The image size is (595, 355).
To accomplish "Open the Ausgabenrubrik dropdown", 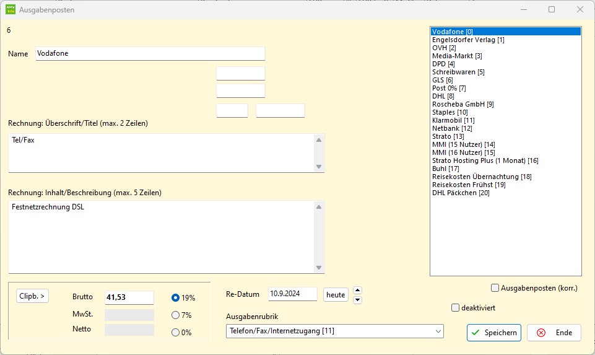I will coord(335,331).
